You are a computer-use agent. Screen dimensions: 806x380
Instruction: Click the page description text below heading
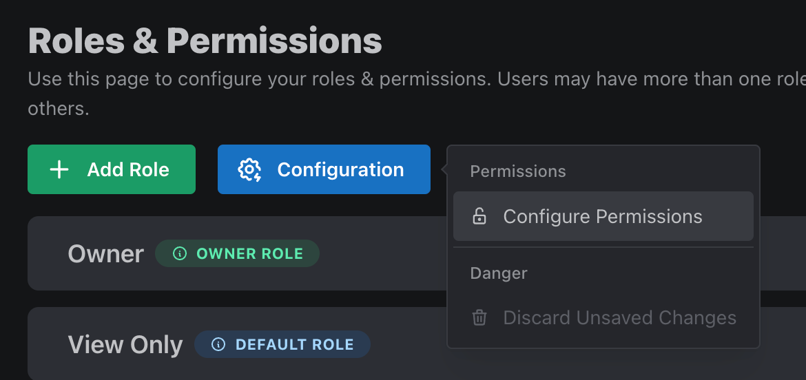coord(416,94)
